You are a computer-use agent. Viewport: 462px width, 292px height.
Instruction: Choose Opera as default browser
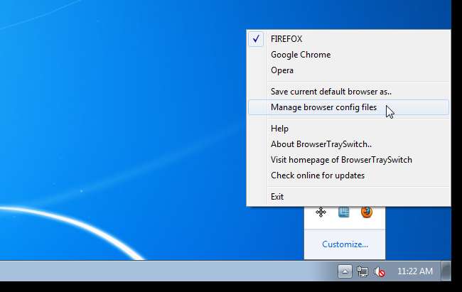348,70
